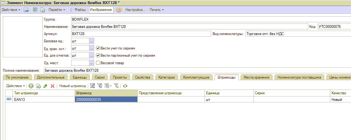
Task: Select the Штрихкоды tab
Action: (226, 77)
